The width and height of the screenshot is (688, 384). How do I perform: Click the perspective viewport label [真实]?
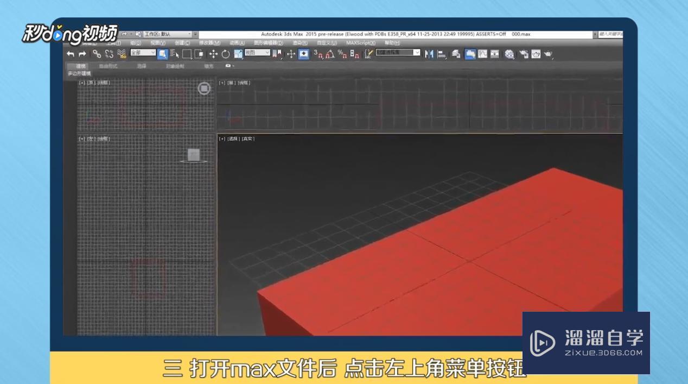(249, 139)
